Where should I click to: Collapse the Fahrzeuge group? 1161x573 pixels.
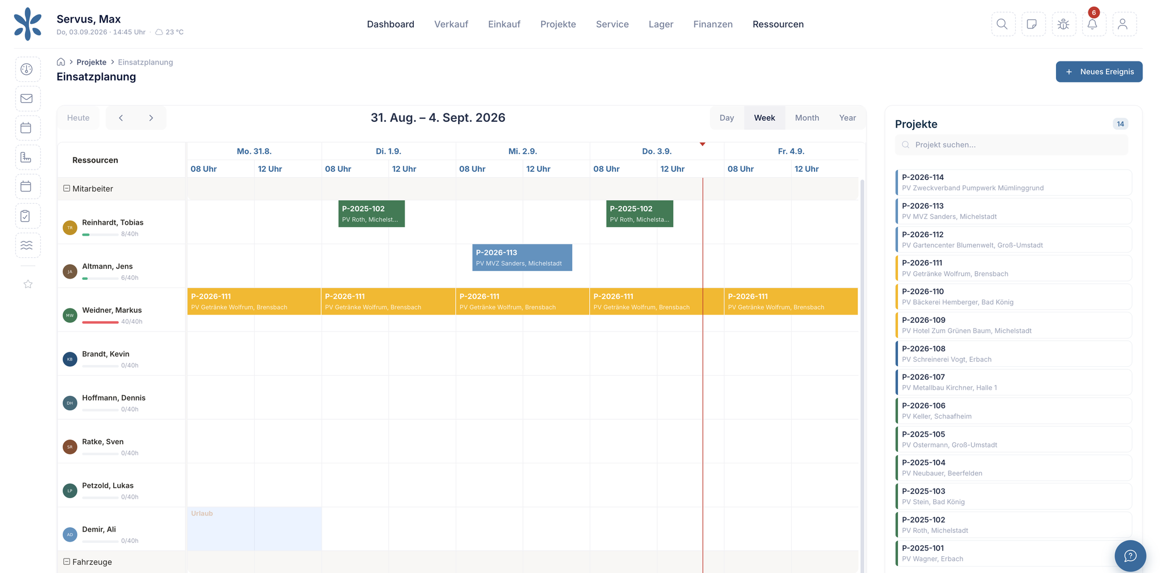click(67, 562)
